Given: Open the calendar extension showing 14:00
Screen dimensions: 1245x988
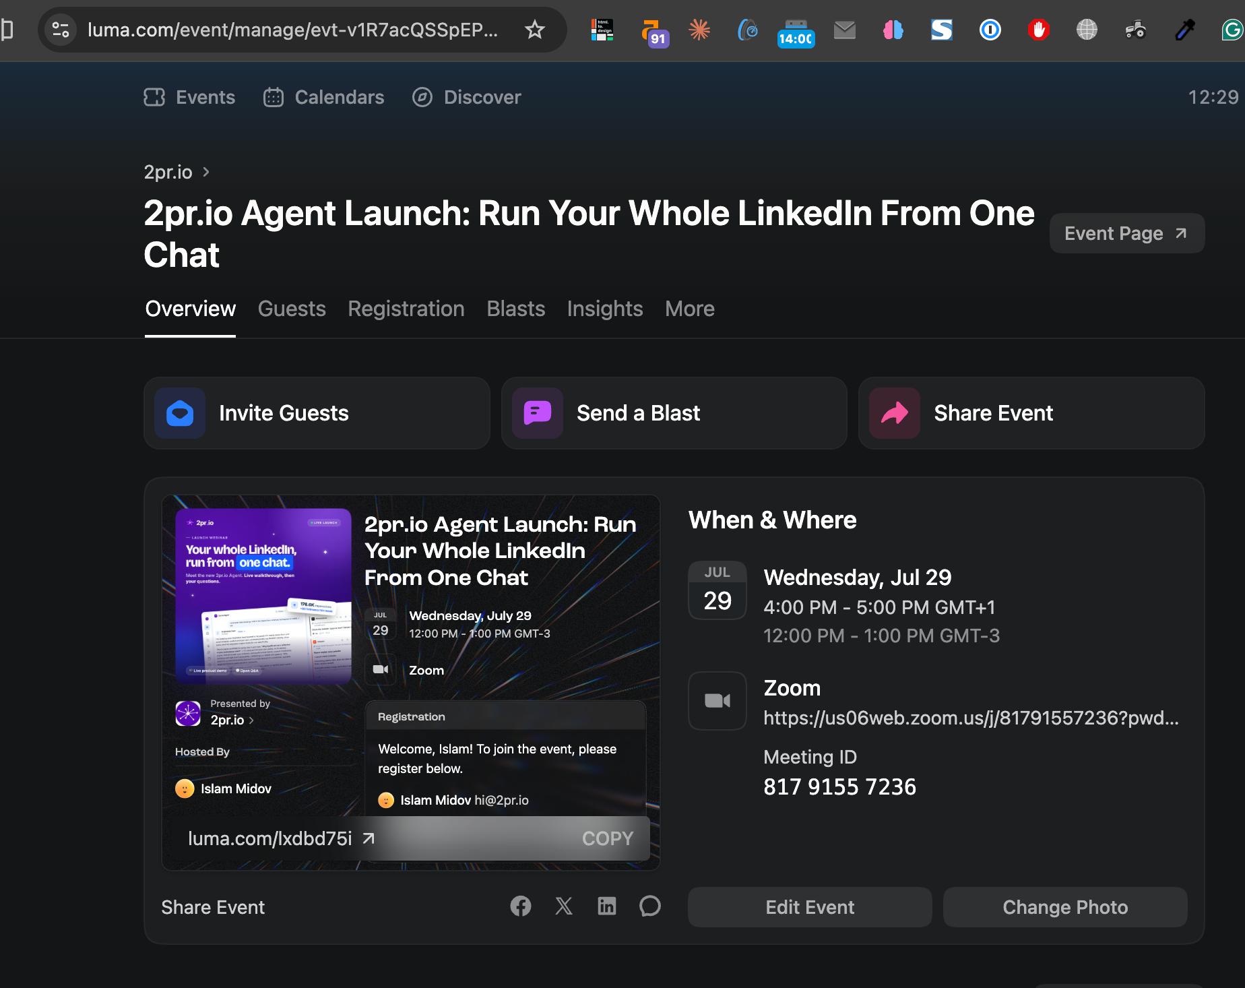Looking at the screenshot, I should click(796, 32).
